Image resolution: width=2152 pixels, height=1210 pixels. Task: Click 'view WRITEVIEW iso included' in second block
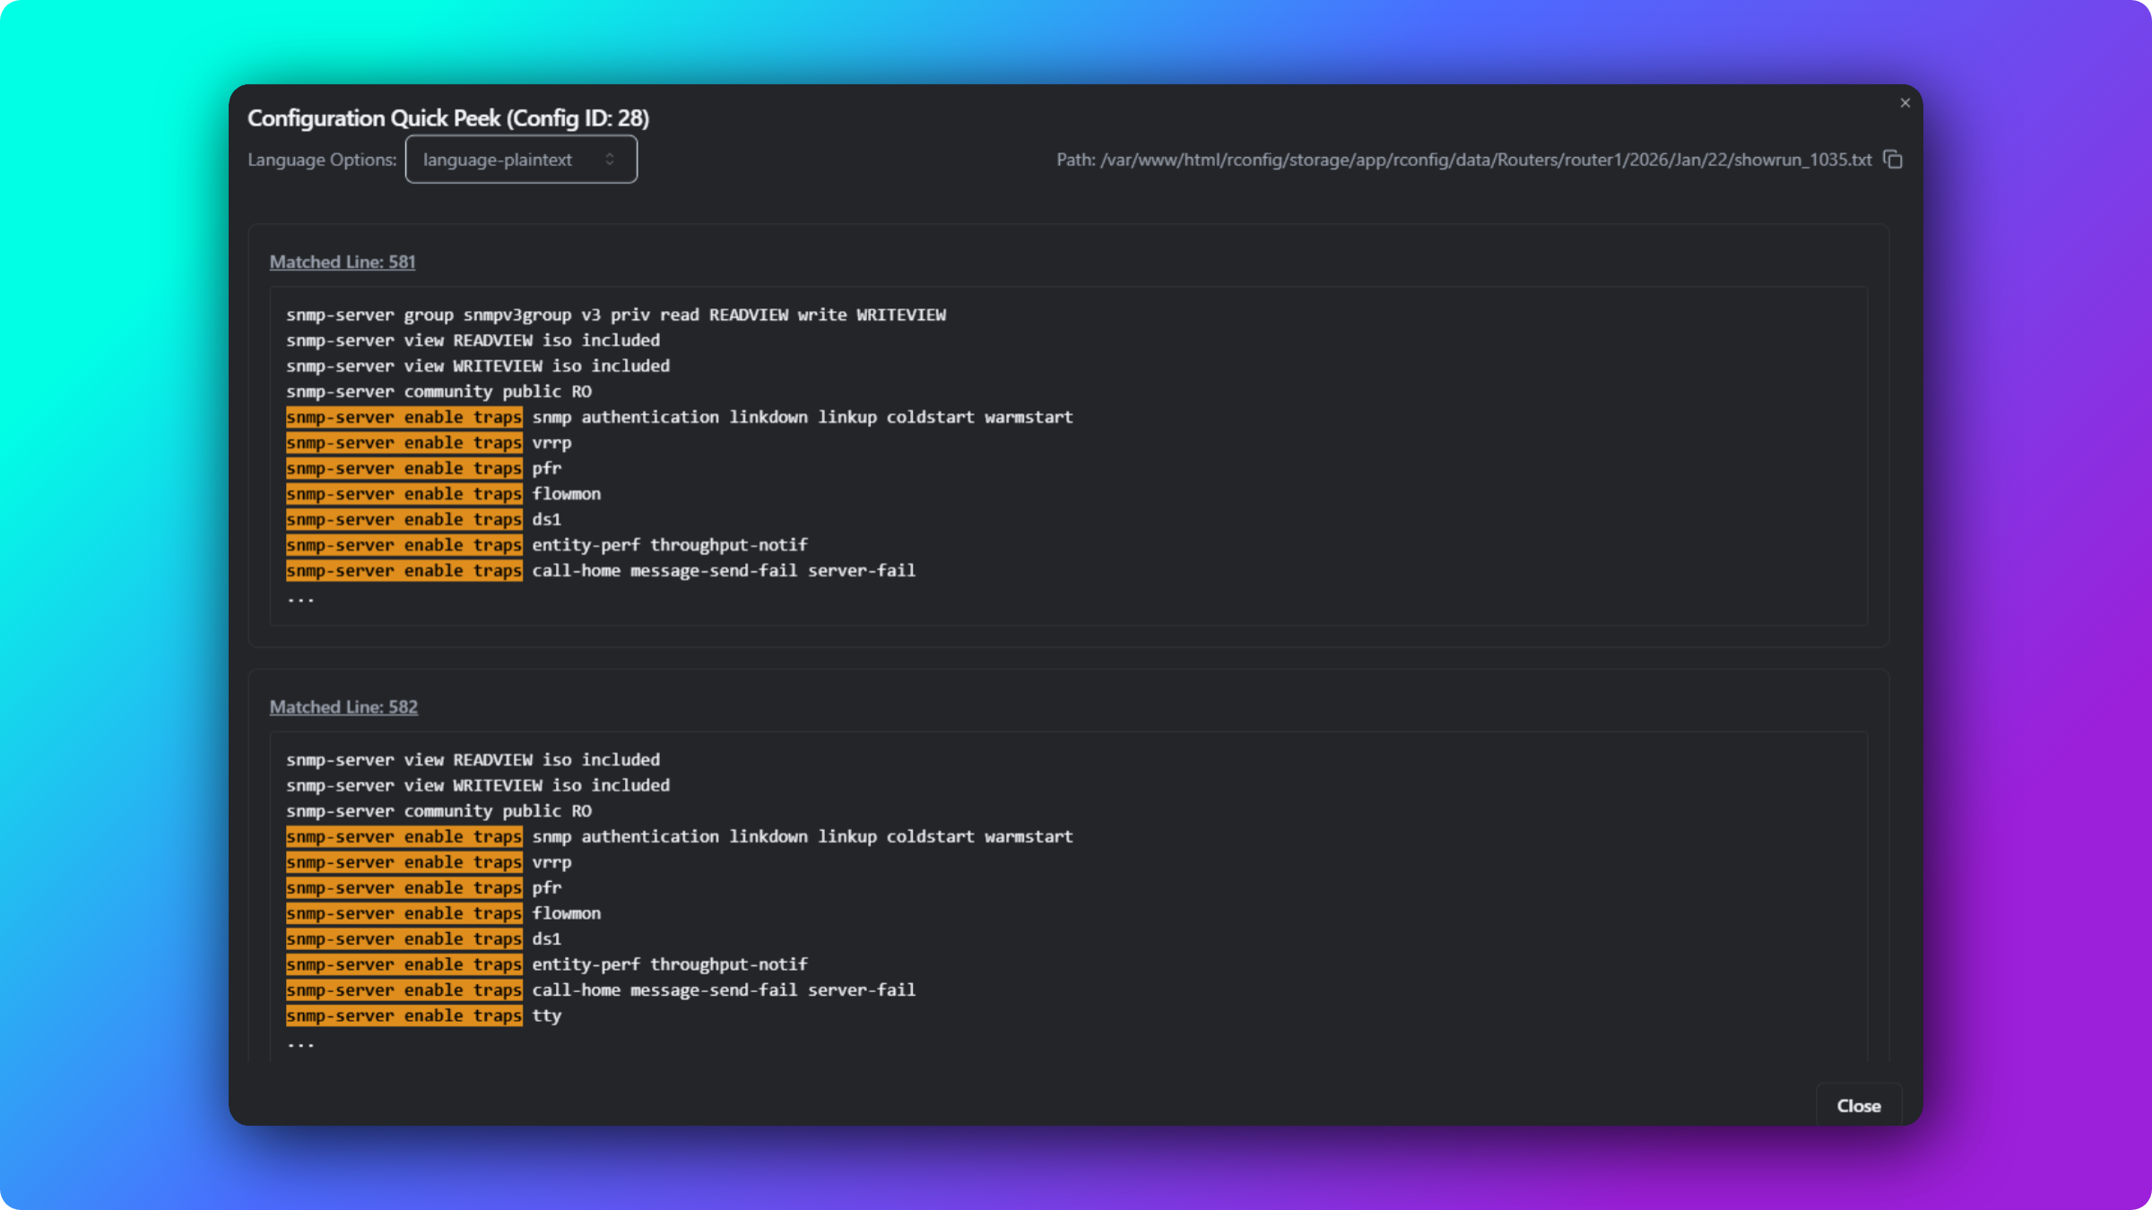click(537, 785)
